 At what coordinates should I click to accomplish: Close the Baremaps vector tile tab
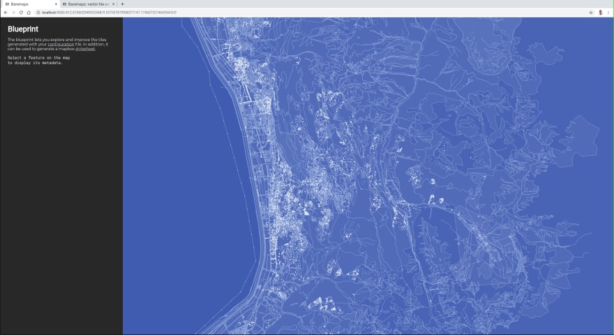pos(114,4)
